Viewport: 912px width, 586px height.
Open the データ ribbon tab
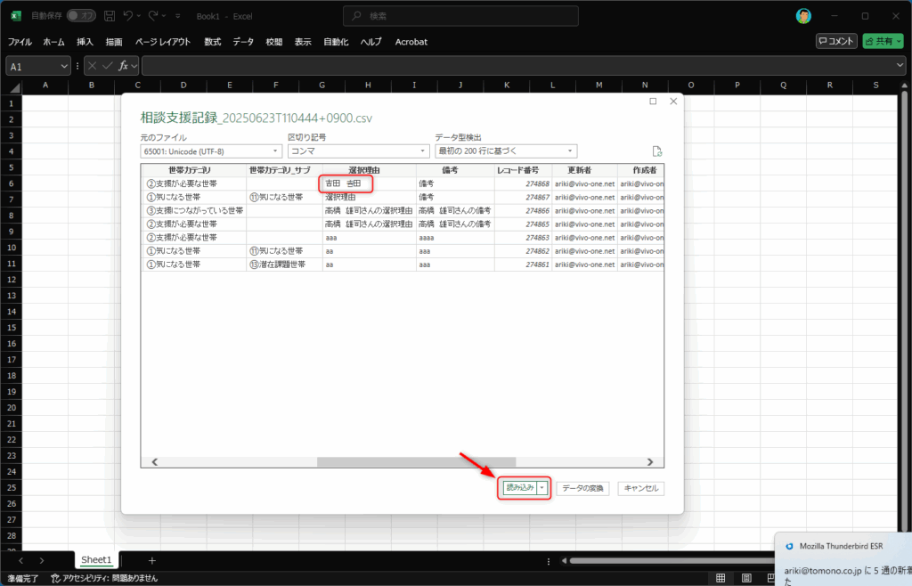[243, 42]
